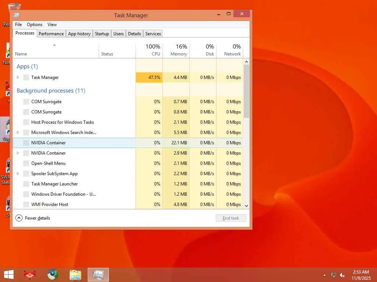
Task: Open the clock showing 2:53 AM
Action: point(361,275)
